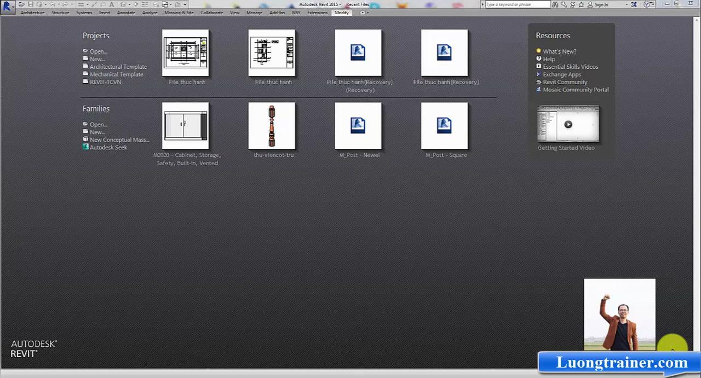Click New... under Projects
This screenshot has width=701, height=378.
click(97, 59)
